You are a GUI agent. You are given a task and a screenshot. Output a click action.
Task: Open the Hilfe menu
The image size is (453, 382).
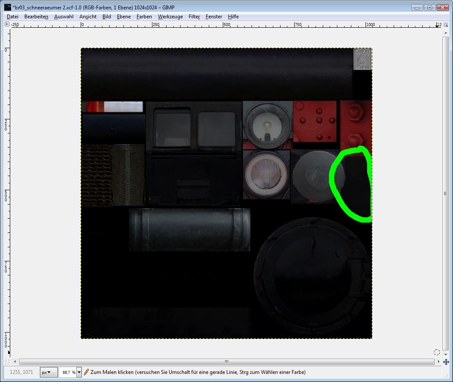click(233, 17)
